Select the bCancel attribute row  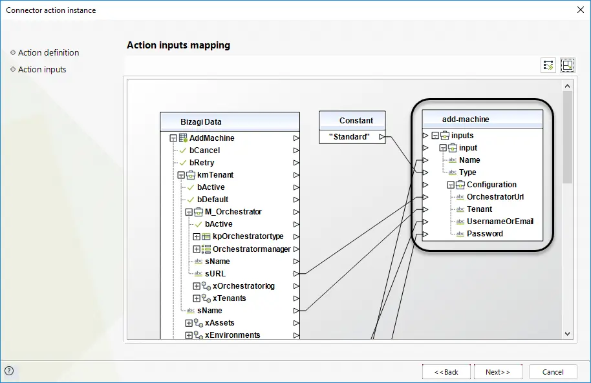(x=205, y=150)
